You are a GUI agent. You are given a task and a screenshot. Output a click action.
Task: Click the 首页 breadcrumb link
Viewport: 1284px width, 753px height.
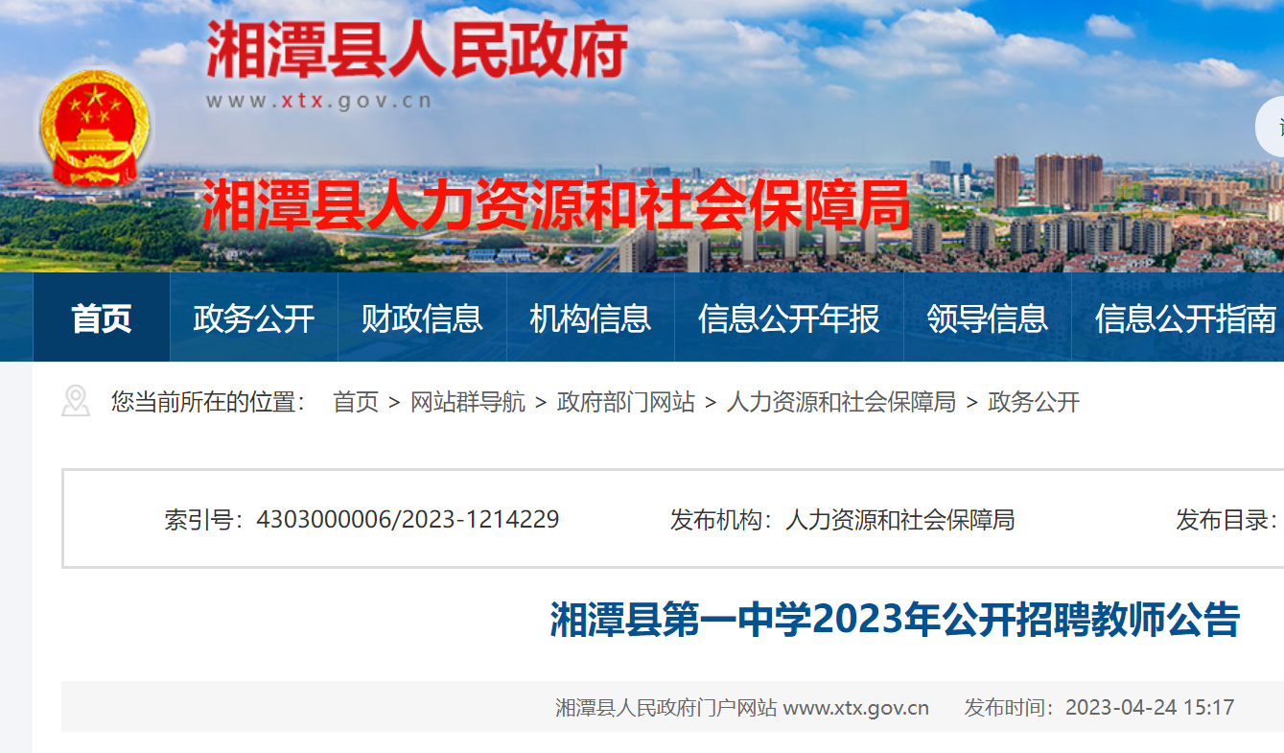click(356, 402)
